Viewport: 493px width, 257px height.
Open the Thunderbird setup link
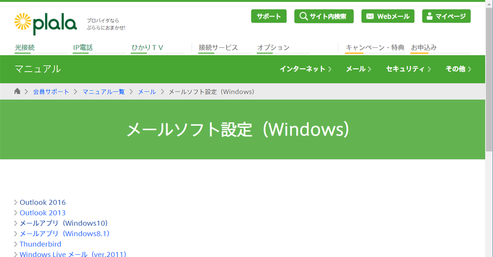click(40, 244)
